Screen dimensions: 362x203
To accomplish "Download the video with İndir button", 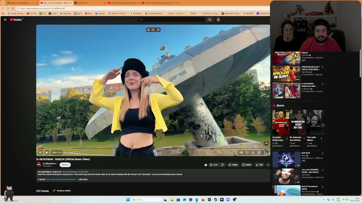I will click(259, 165).
